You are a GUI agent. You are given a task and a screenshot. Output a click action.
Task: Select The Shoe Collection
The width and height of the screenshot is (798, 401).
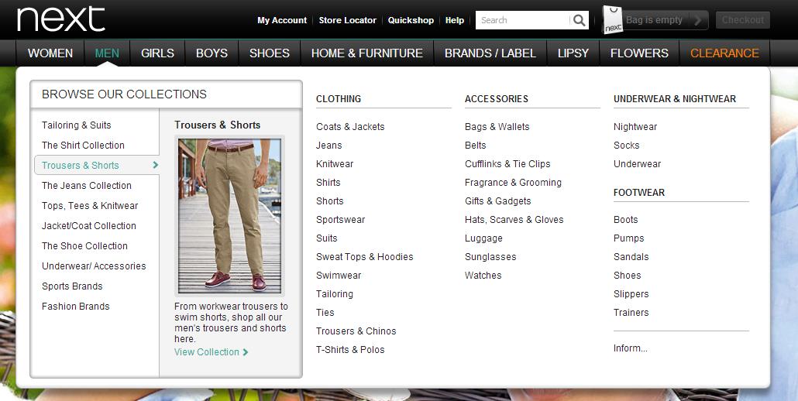84,245
